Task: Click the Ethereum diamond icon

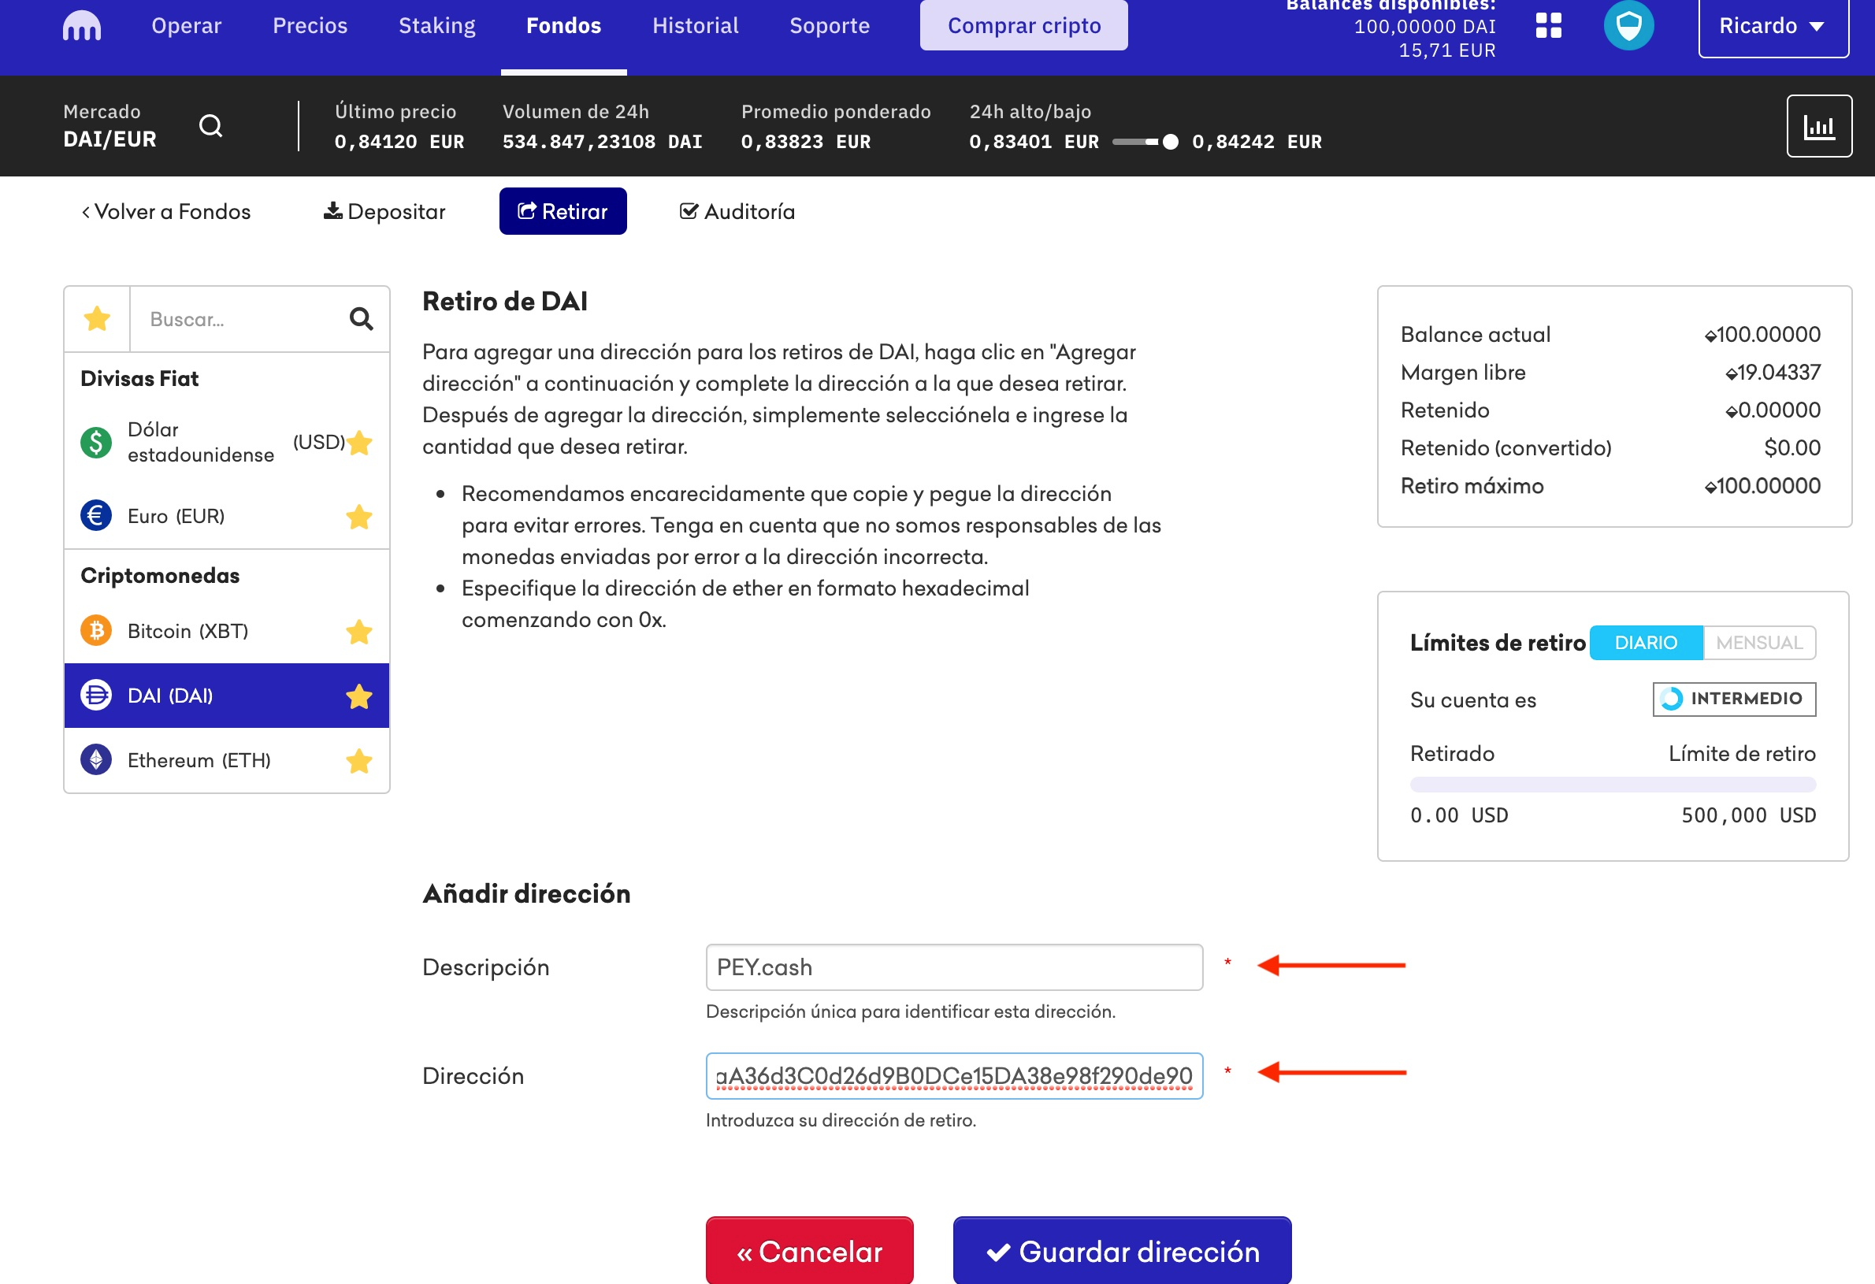Action: click(x=96, y=759)
